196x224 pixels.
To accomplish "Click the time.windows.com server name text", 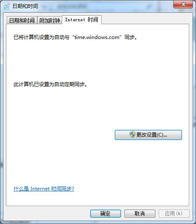I will (x=97, y=37).
